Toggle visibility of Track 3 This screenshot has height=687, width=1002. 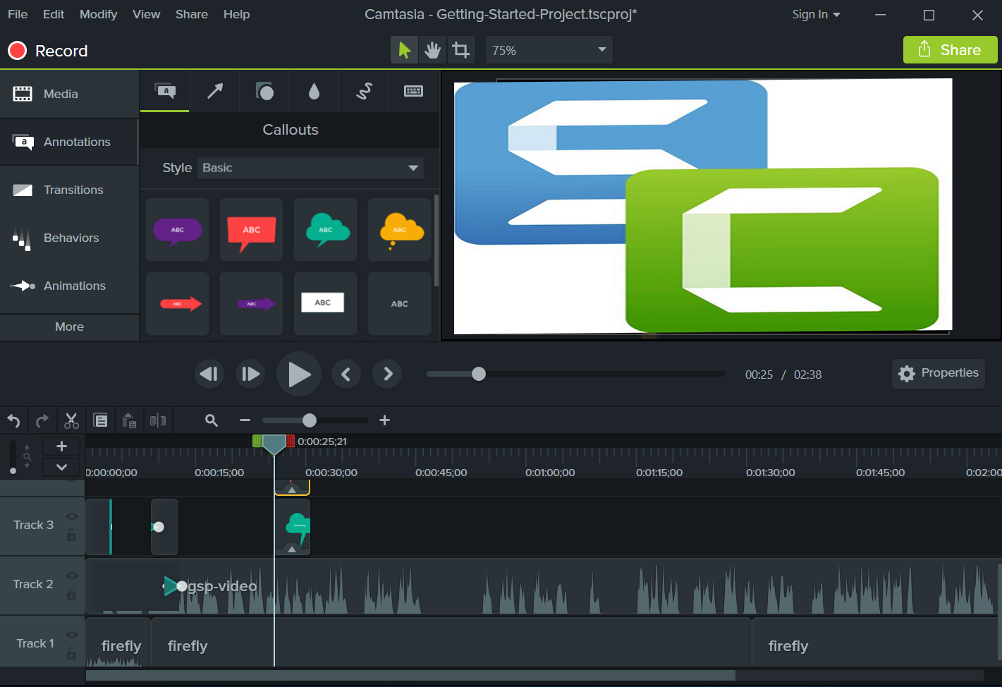[x=72, y=516]
